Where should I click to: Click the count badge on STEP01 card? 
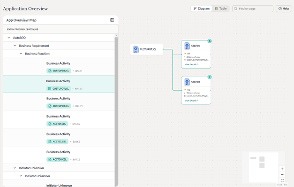tap(210, 41)
